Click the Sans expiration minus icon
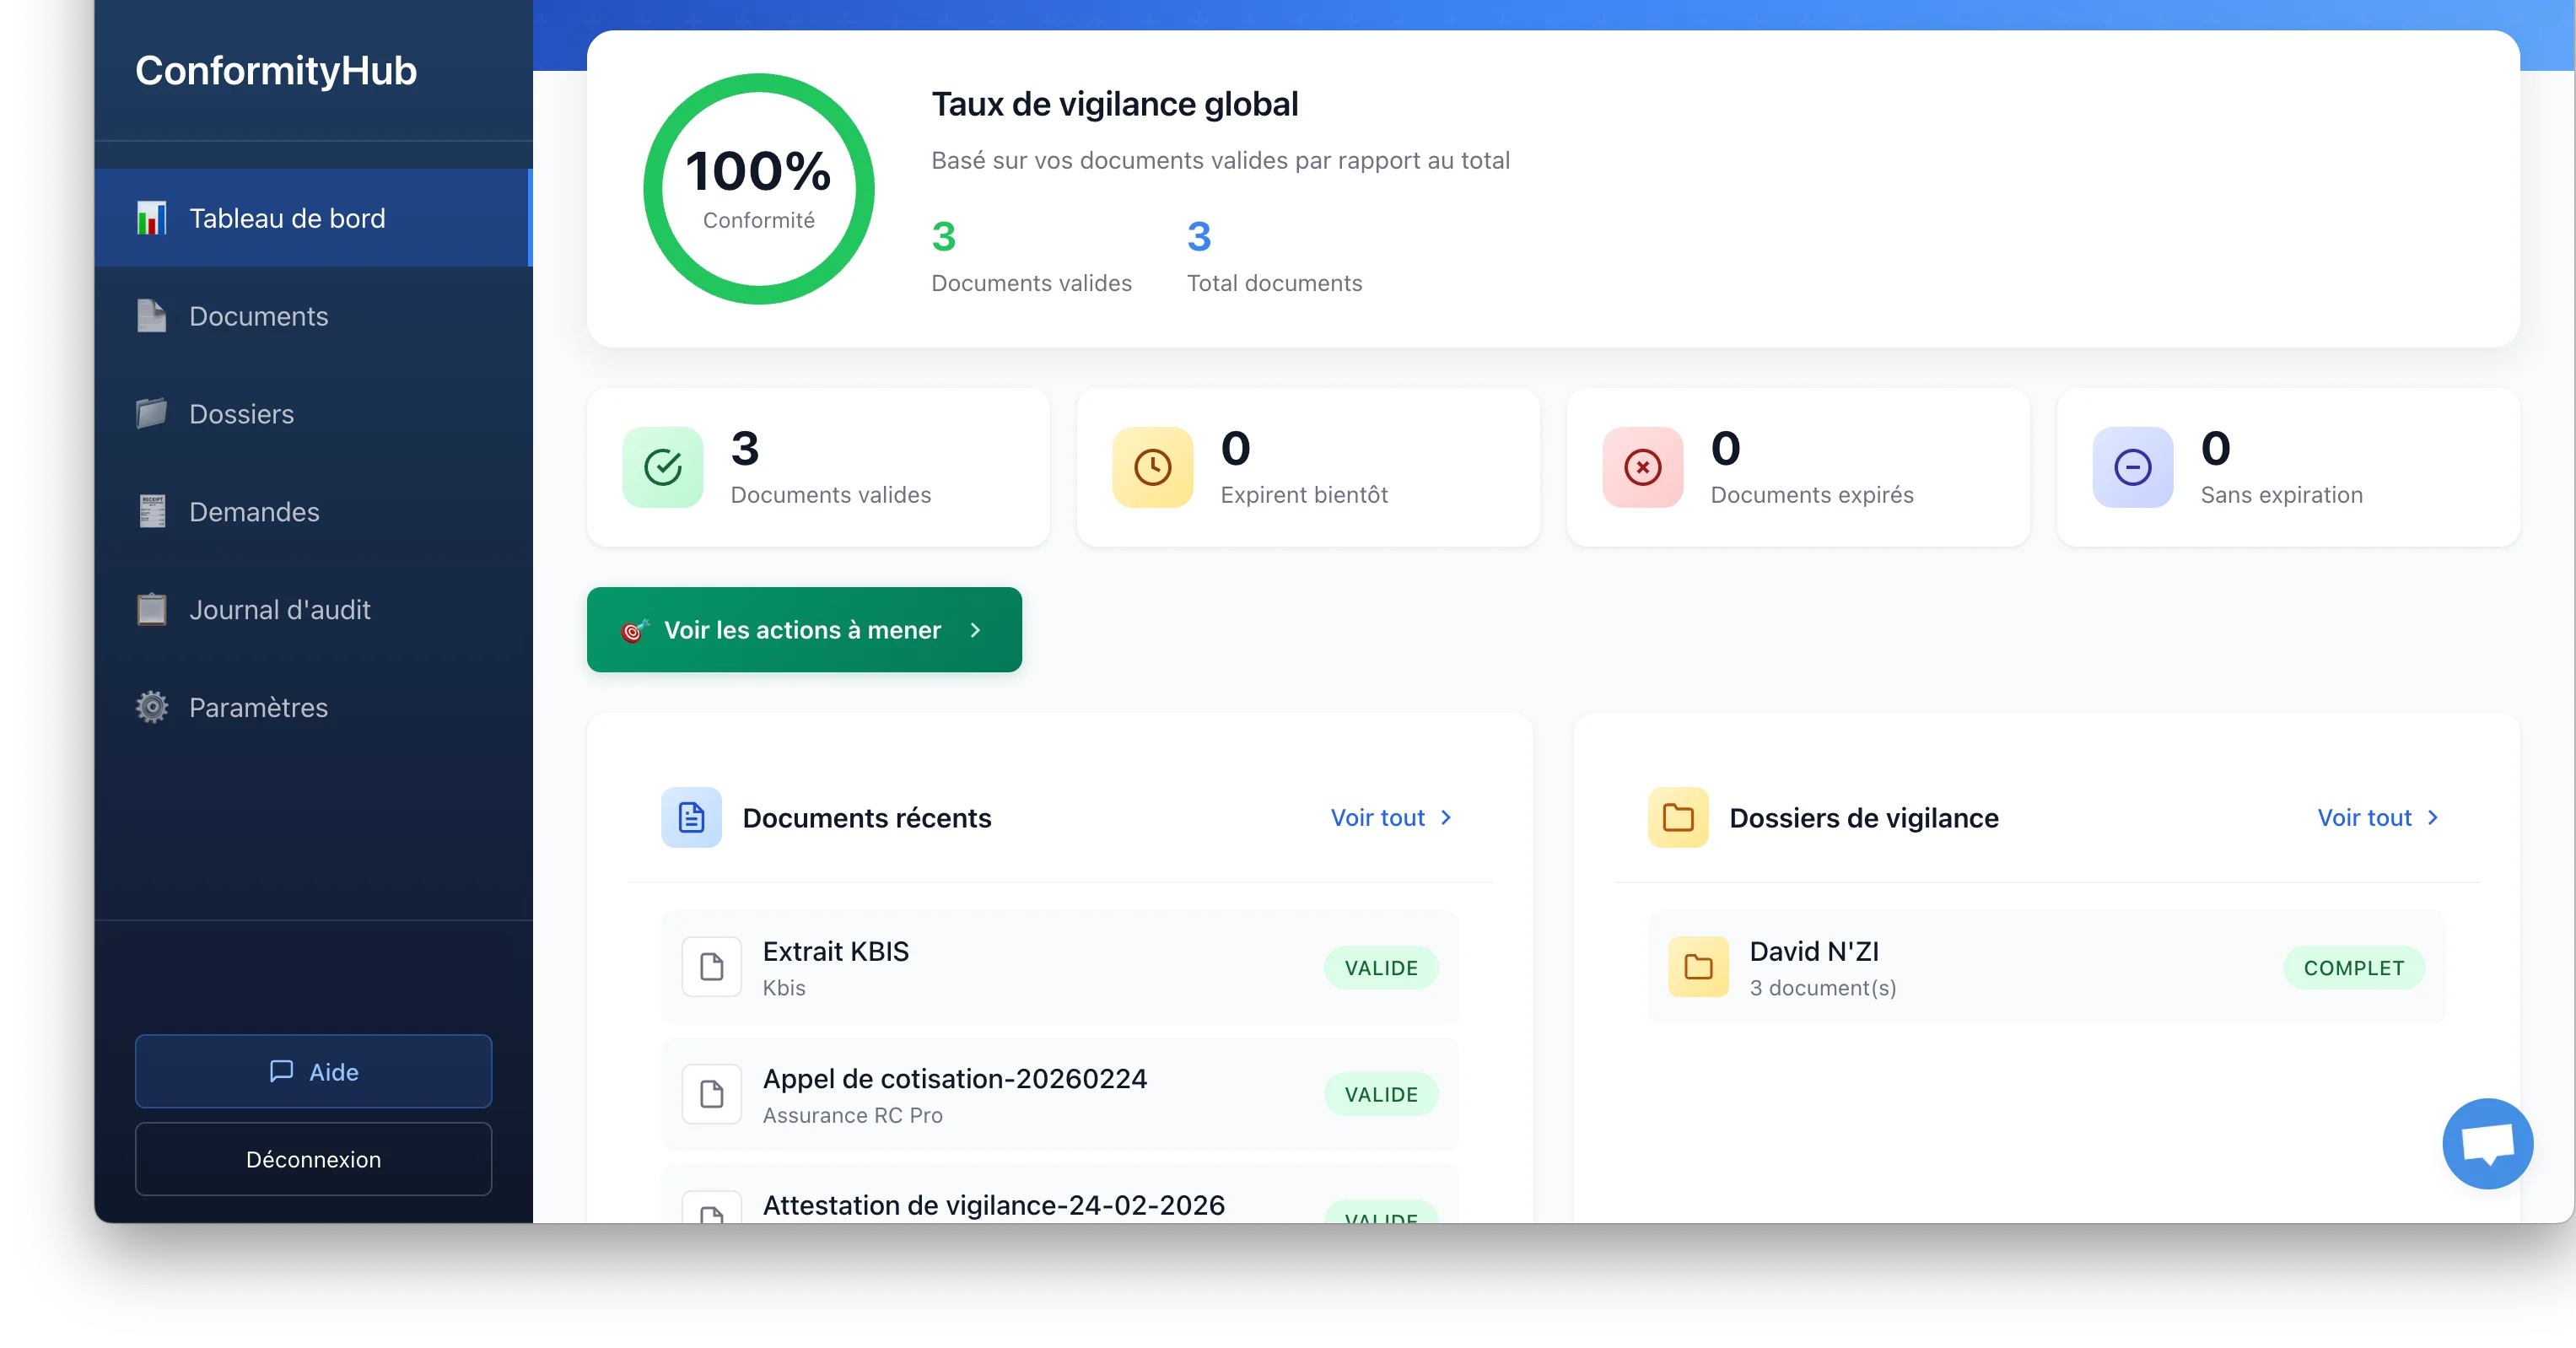The width and height of the screenshot is (2576, 1348). (x=2132, y=467)
